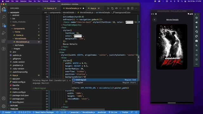Click MovieDetails.js breadcrumb segment
The width and height of the screenshot is (203, 114).
pyautogui.click(x=87, y=13)
